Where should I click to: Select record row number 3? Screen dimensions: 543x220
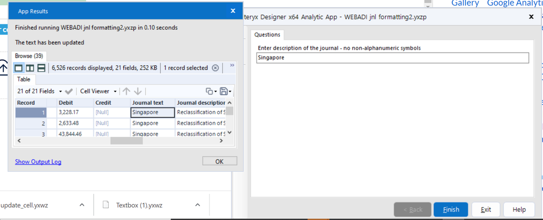point(31,133)
